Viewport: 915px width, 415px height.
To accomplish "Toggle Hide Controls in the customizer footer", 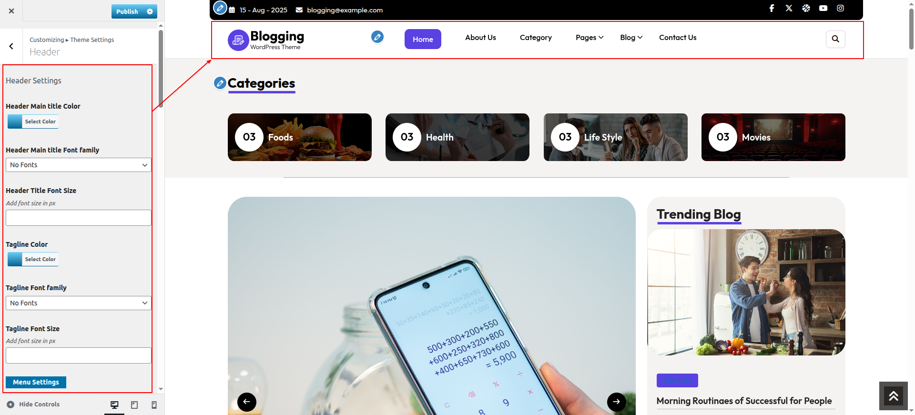I will pos(33,404).
